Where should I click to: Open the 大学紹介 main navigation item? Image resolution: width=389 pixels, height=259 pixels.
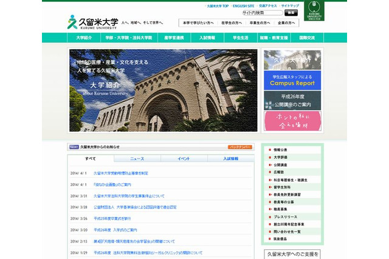84,38
